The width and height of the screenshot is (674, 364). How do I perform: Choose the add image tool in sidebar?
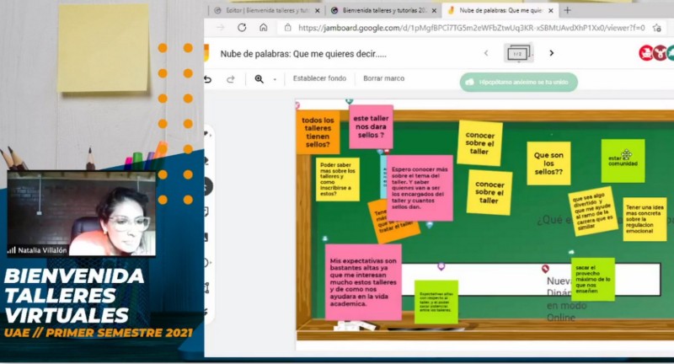[208, 238]
